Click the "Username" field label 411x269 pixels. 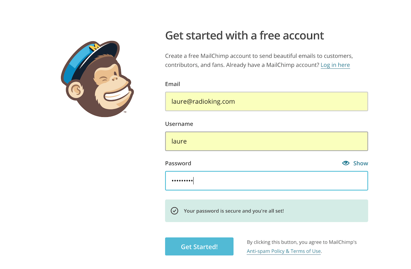179,124
